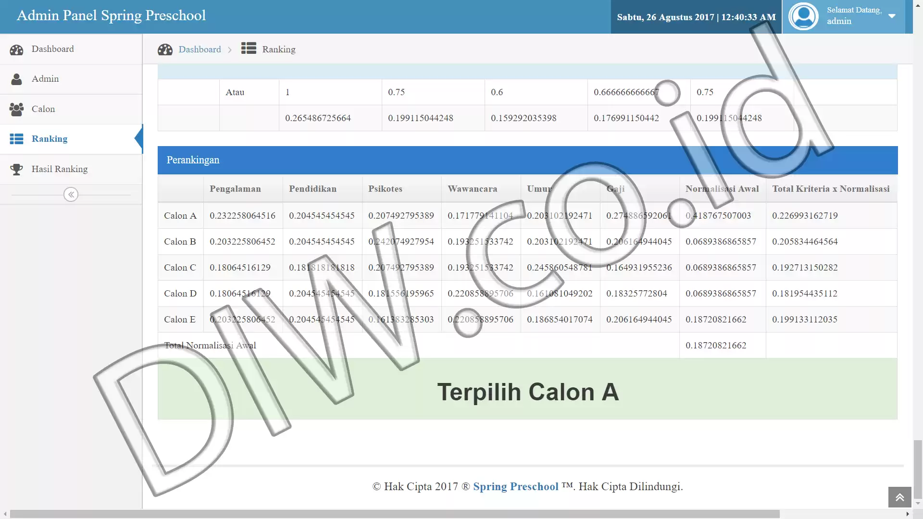Click the Ranking list icon in sidebar
Image resolution: width=923 pixels, height=519 pixels.
[16, 139]
